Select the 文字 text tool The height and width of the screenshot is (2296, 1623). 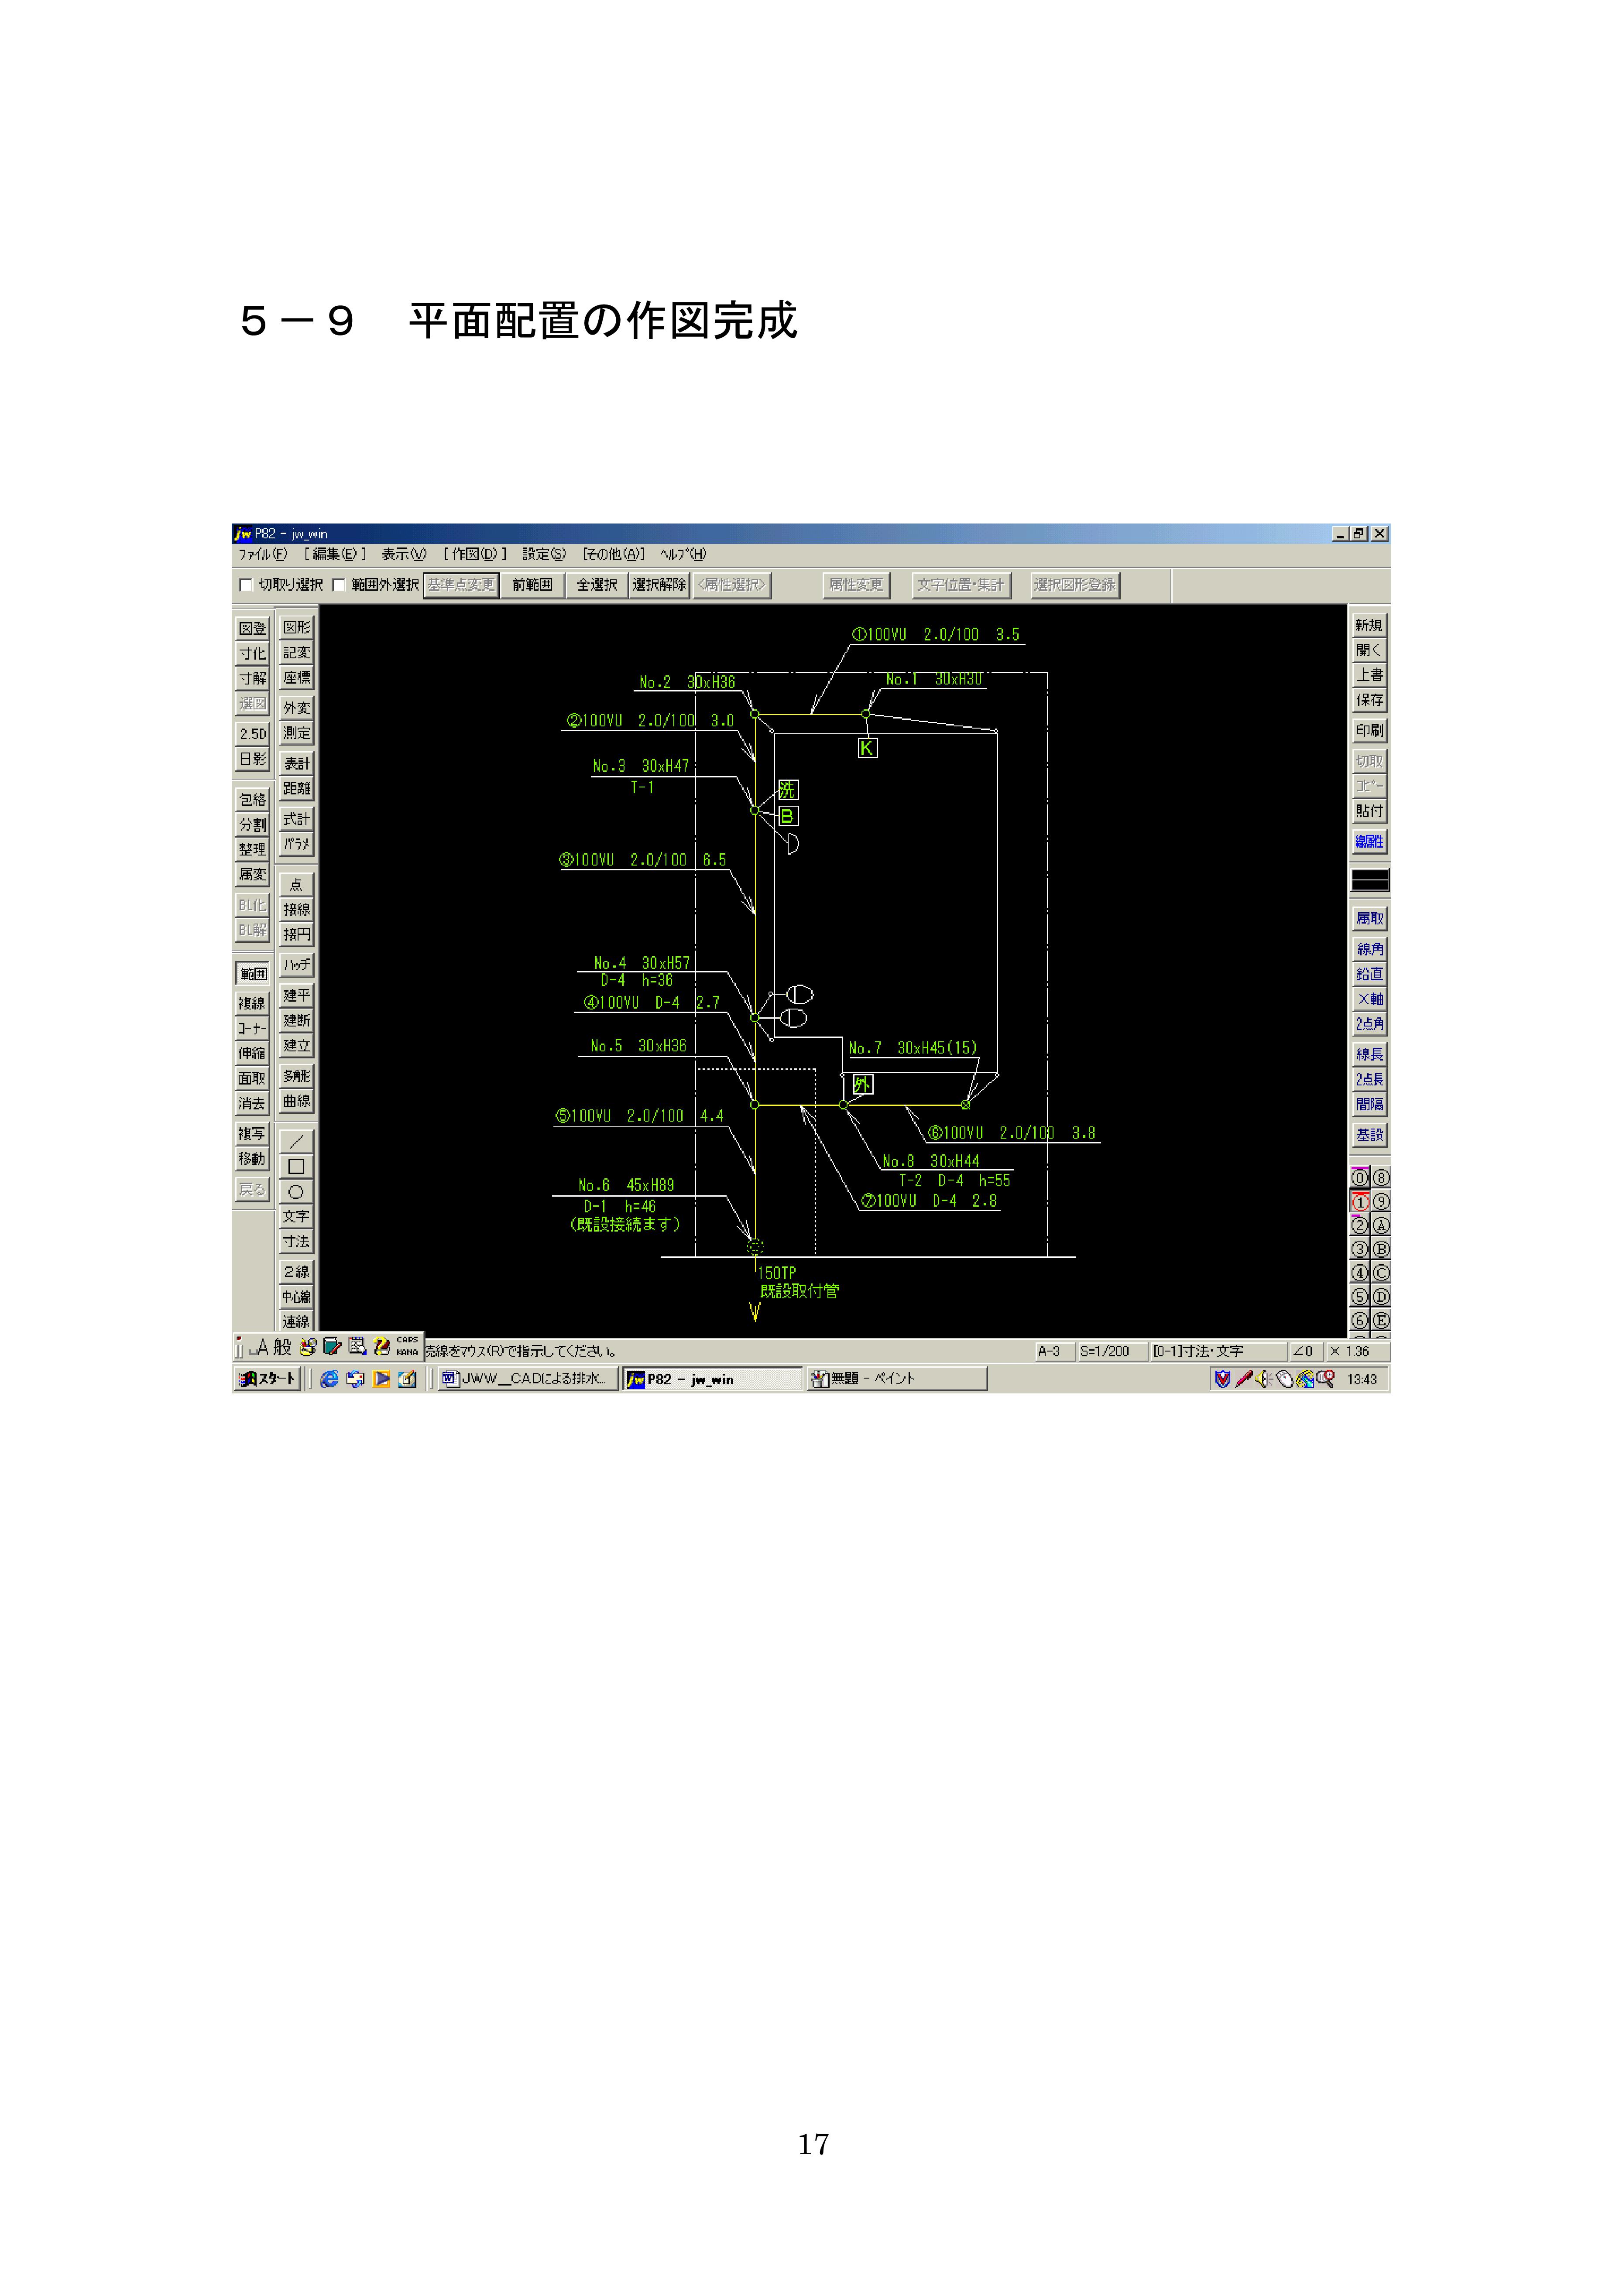tap(296, 1216)
